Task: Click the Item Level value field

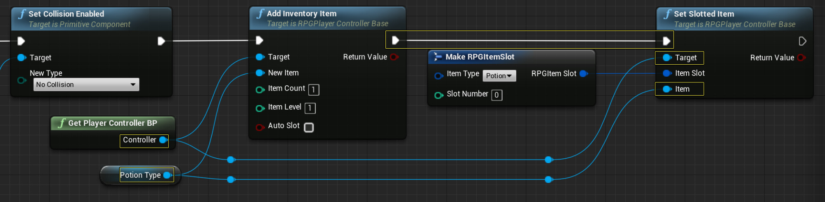Action: pyautogui.click(x=310, y=108)
